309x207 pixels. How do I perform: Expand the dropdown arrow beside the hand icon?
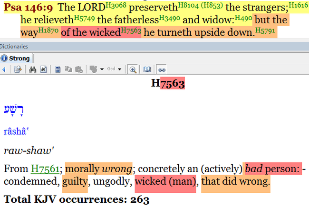point(102,69)
